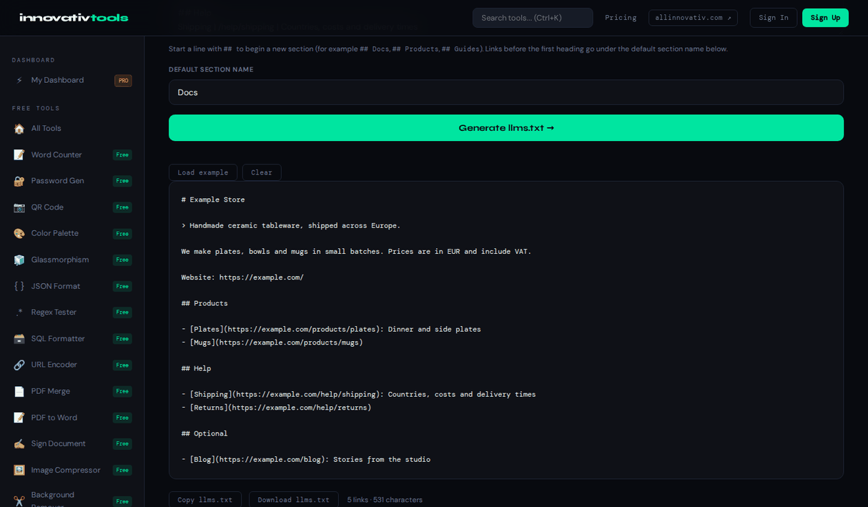This screenshot has width=868, height=507.
Task: Click the Mugs link line in output
Action: pos(272,343)
